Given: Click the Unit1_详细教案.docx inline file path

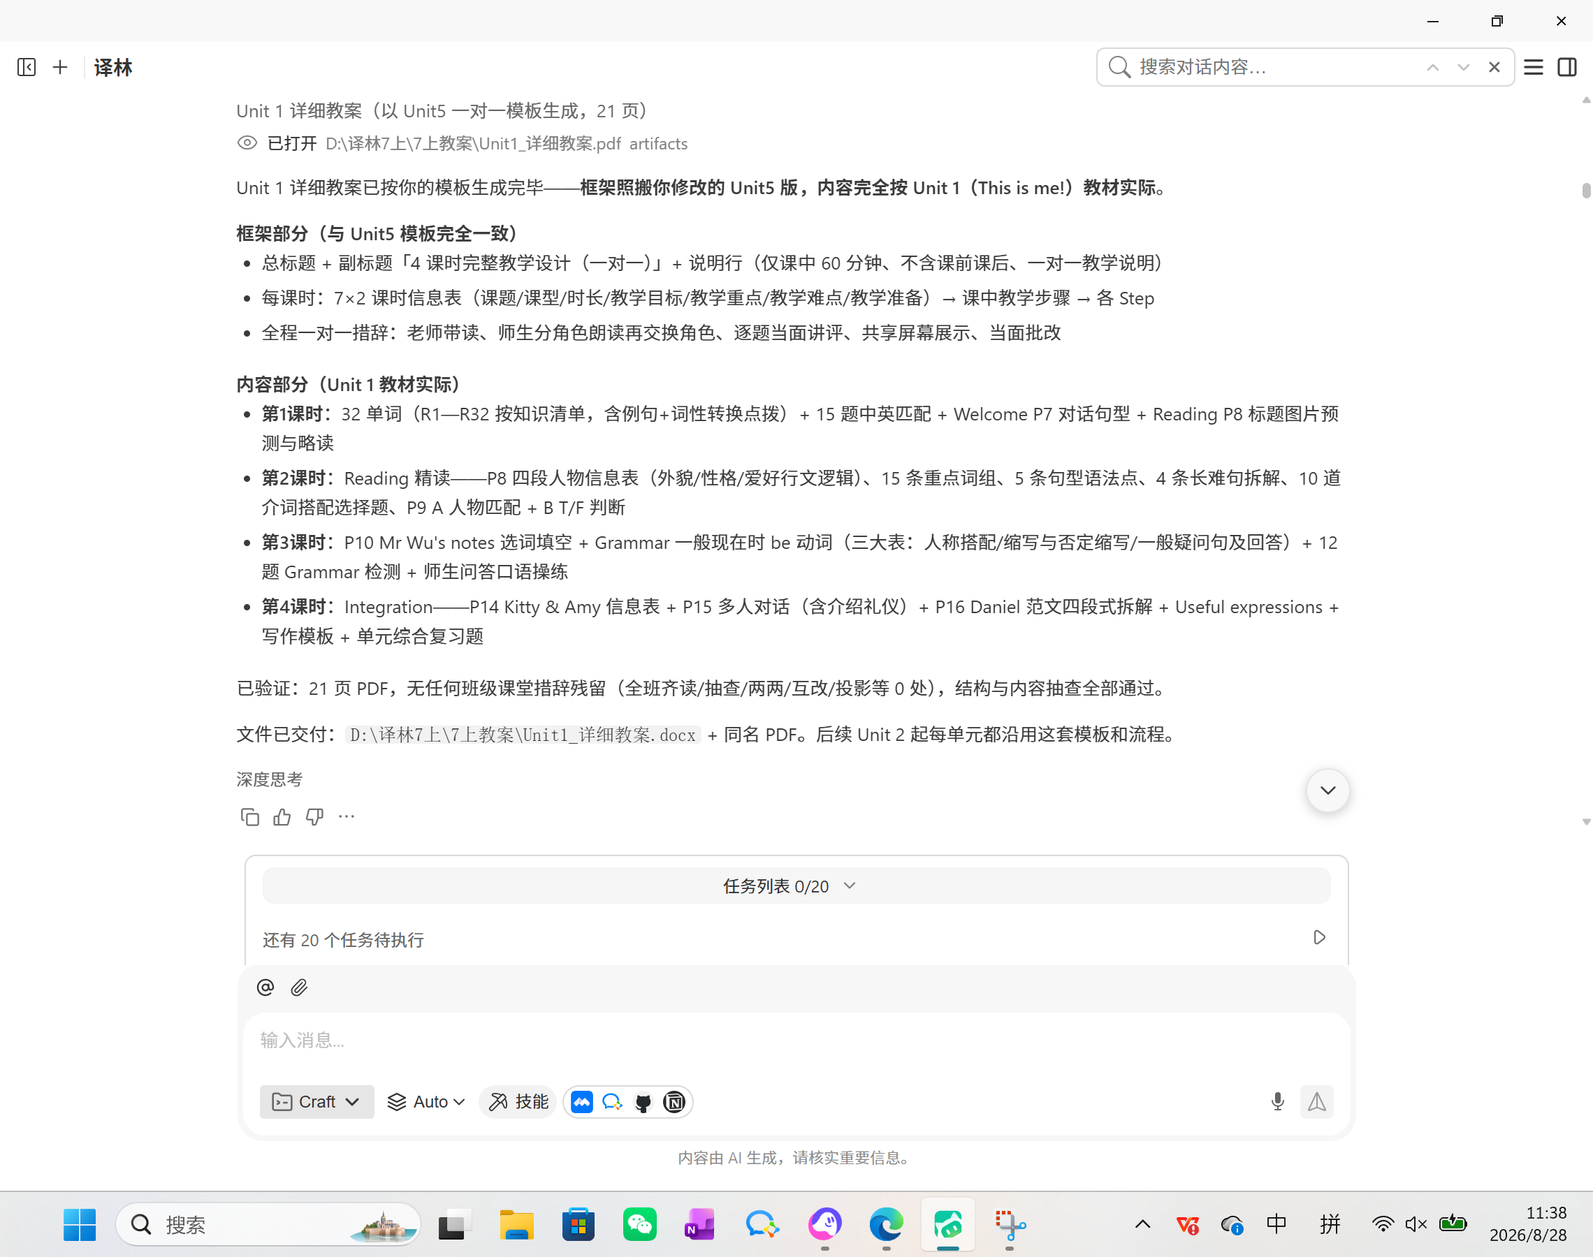Looking at the screenshot, I should tap(523, 735).
